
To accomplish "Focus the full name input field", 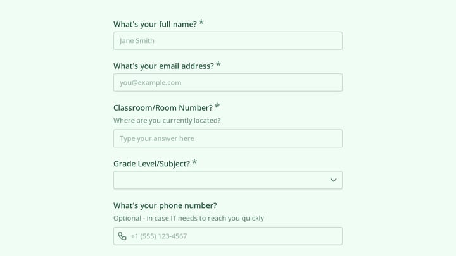I will pyautogui.click(x=228, y=40).
